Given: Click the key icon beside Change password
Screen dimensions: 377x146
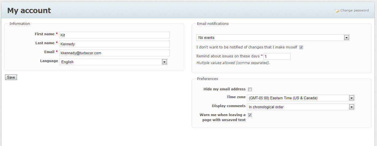Looking at the screenshot, I should (x=337, y=11).
